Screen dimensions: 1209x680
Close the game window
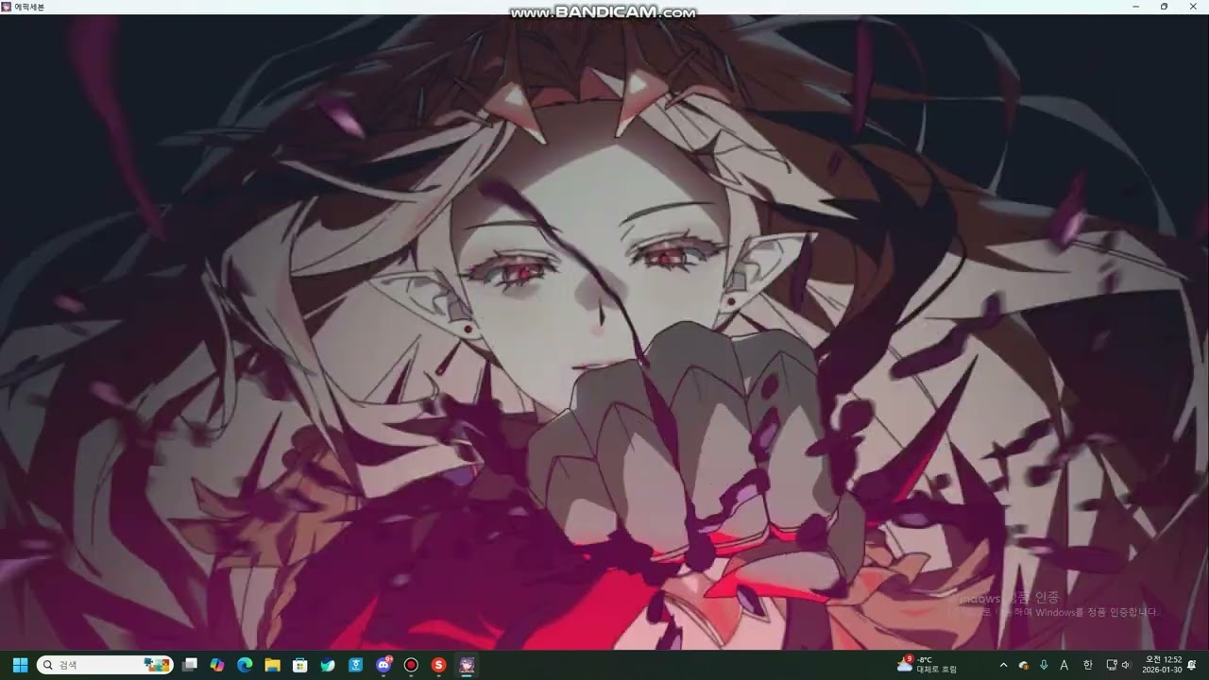pyautogui.click(x=1192, y=7)
